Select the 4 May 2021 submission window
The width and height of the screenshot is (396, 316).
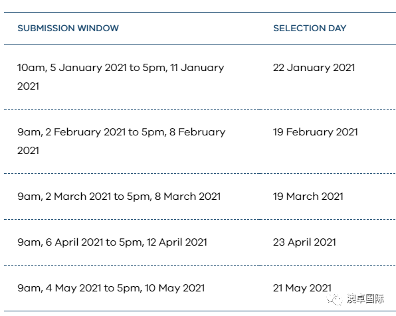point(111,288)
